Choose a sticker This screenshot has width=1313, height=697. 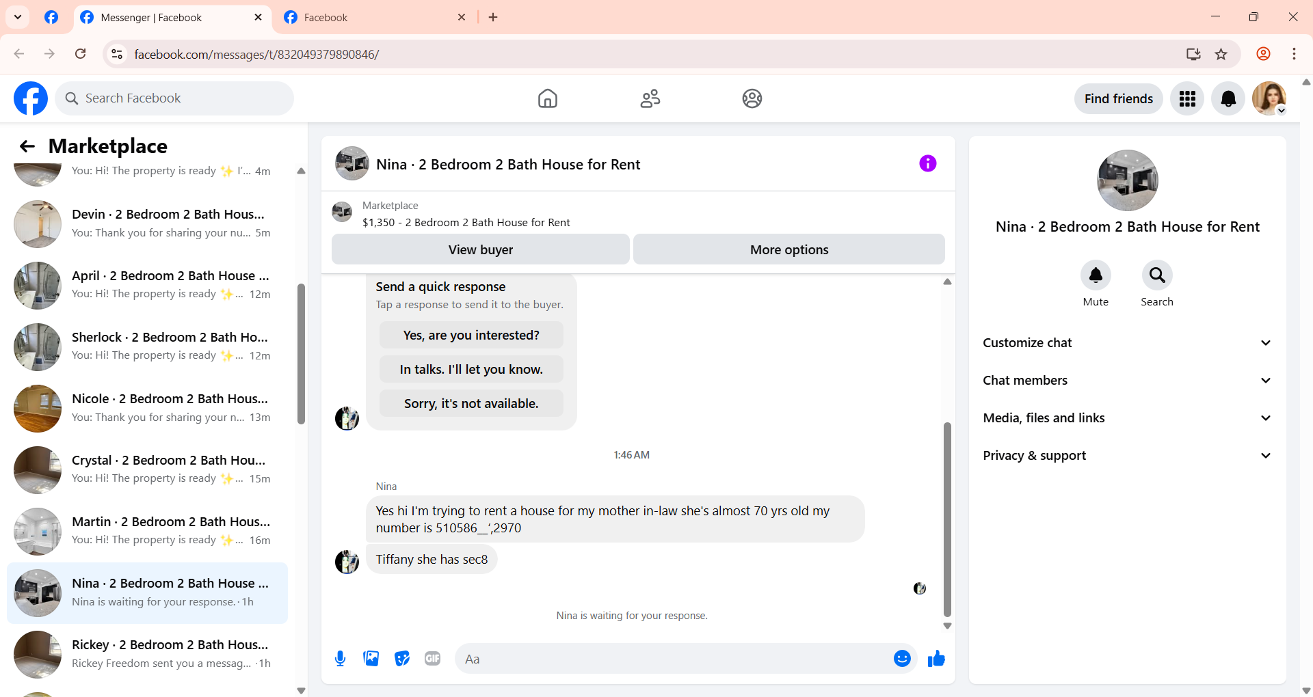coord(402,659)
